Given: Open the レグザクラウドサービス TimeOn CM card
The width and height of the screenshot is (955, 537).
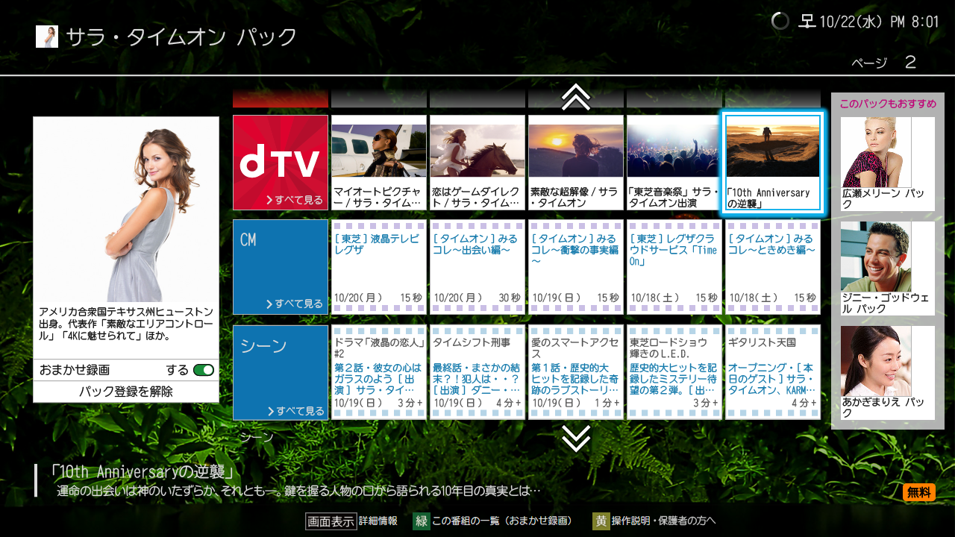Looking at the screenshot, I should [674, 267].
